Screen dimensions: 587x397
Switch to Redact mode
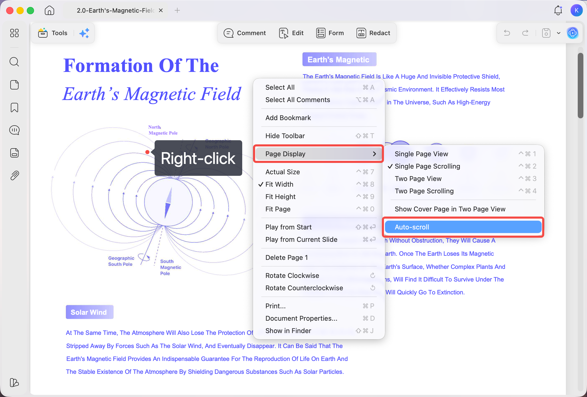[373, 33]
